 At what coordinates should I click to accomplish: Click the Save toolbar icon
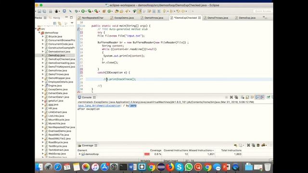[x=39, y=11]
